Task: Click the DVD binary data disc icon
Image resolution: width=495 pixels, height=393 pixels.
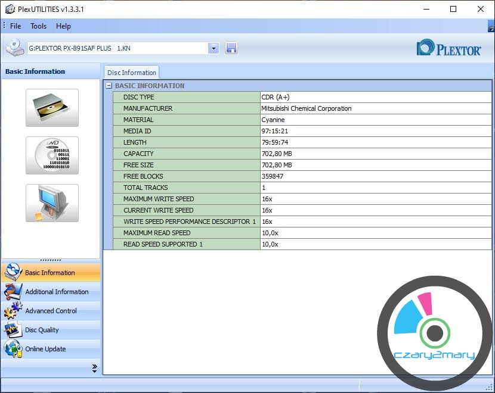Action: tap(52, 155)
